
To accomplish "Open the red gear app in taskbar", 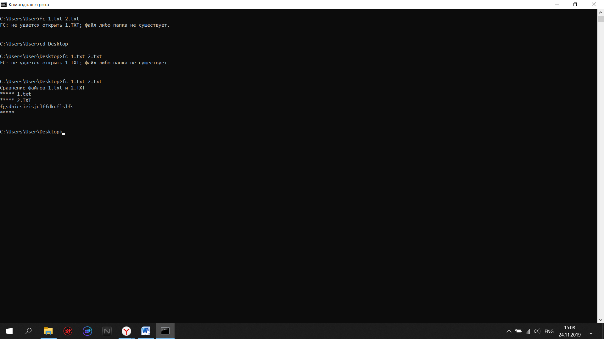I will (68, 331).
